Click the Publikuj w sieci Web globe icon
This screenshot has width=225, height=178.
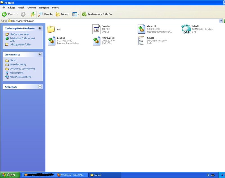point(7,38)
